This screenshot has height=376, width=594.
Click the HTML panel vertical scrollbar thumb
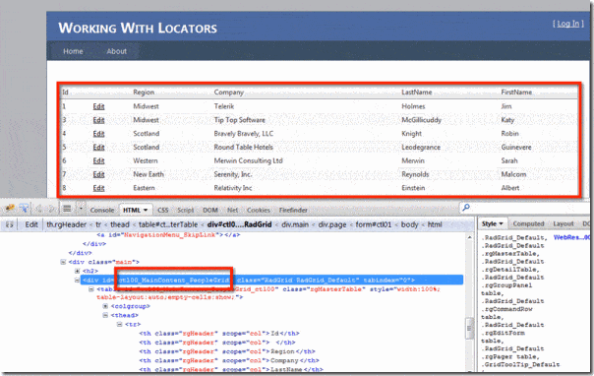click(470, 328)
